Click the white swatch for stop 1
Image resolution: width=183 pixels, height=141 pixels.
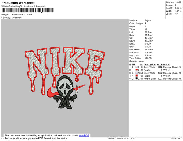click(x=136, y=67)
